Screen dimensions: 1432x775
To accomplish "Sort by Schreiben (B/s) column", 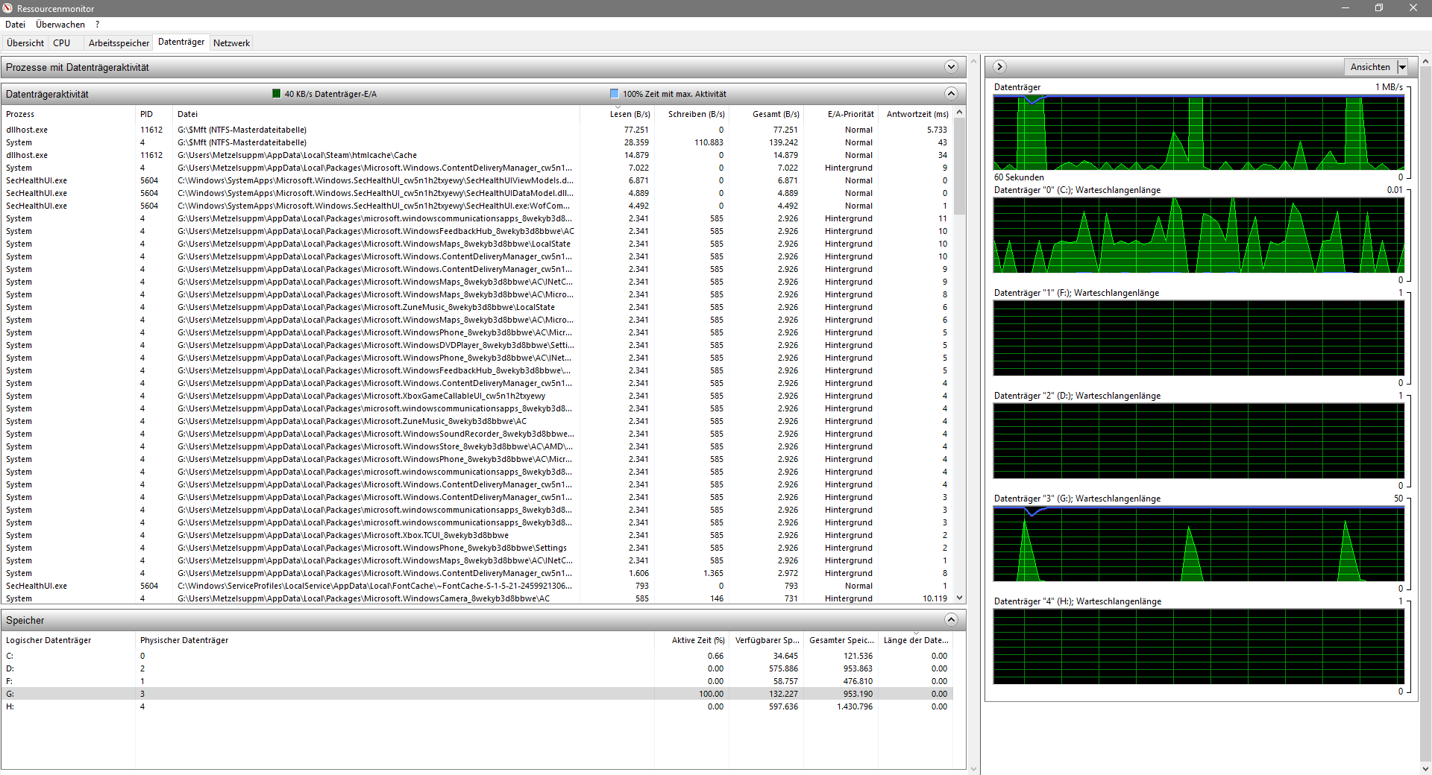I will (692, 114).
